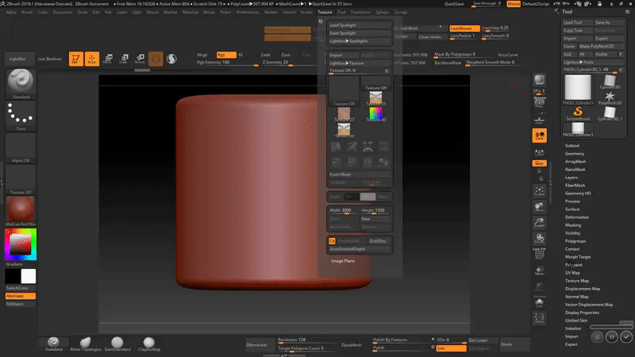Viewport: 635px width, 357px height.
Task: Select the Cylinder3D tool thumbnail
Action: pyautogui.click(x=610, y=82)
